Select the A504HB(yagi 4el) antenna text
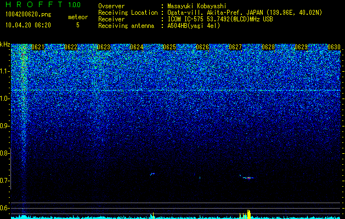Screen dimensions: 345x219 coord(194,26)
